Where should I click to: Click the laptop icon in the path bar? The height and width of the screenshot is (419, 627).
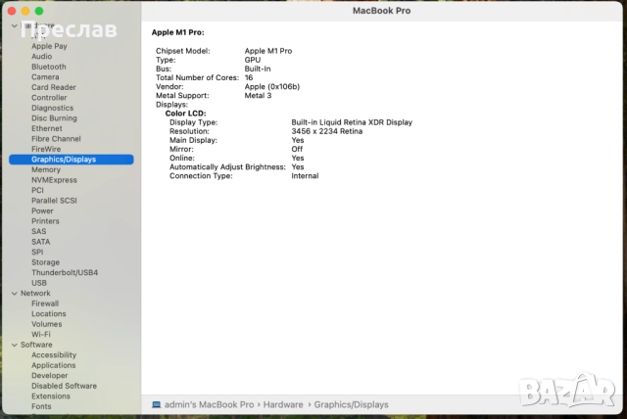click(x=157, y=404)
